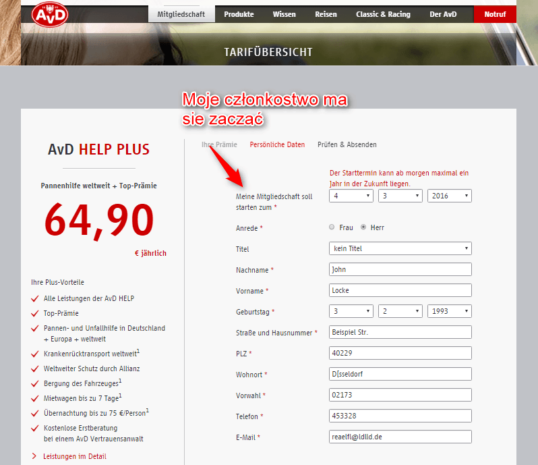Go to the Ihre Prämie step
This screenshot has height=465, width=538.
tap(219, 144)
